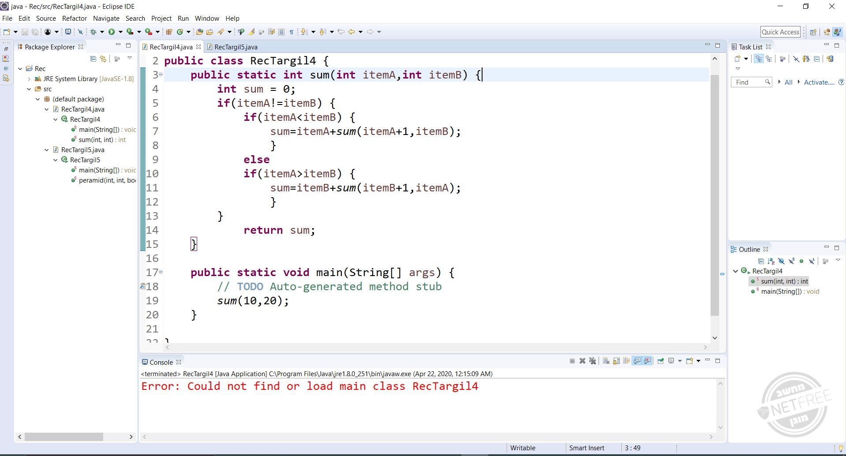
Task: Click Remove Launch X icon in Console
Action: pyautogui.click(x=582, y=361)
